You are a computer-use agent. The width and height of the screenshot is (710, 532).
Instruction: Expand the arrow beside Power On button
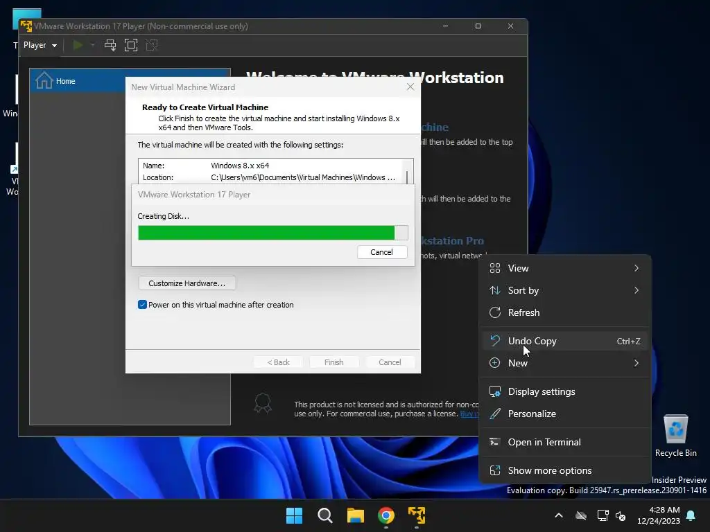pos(93,45)
